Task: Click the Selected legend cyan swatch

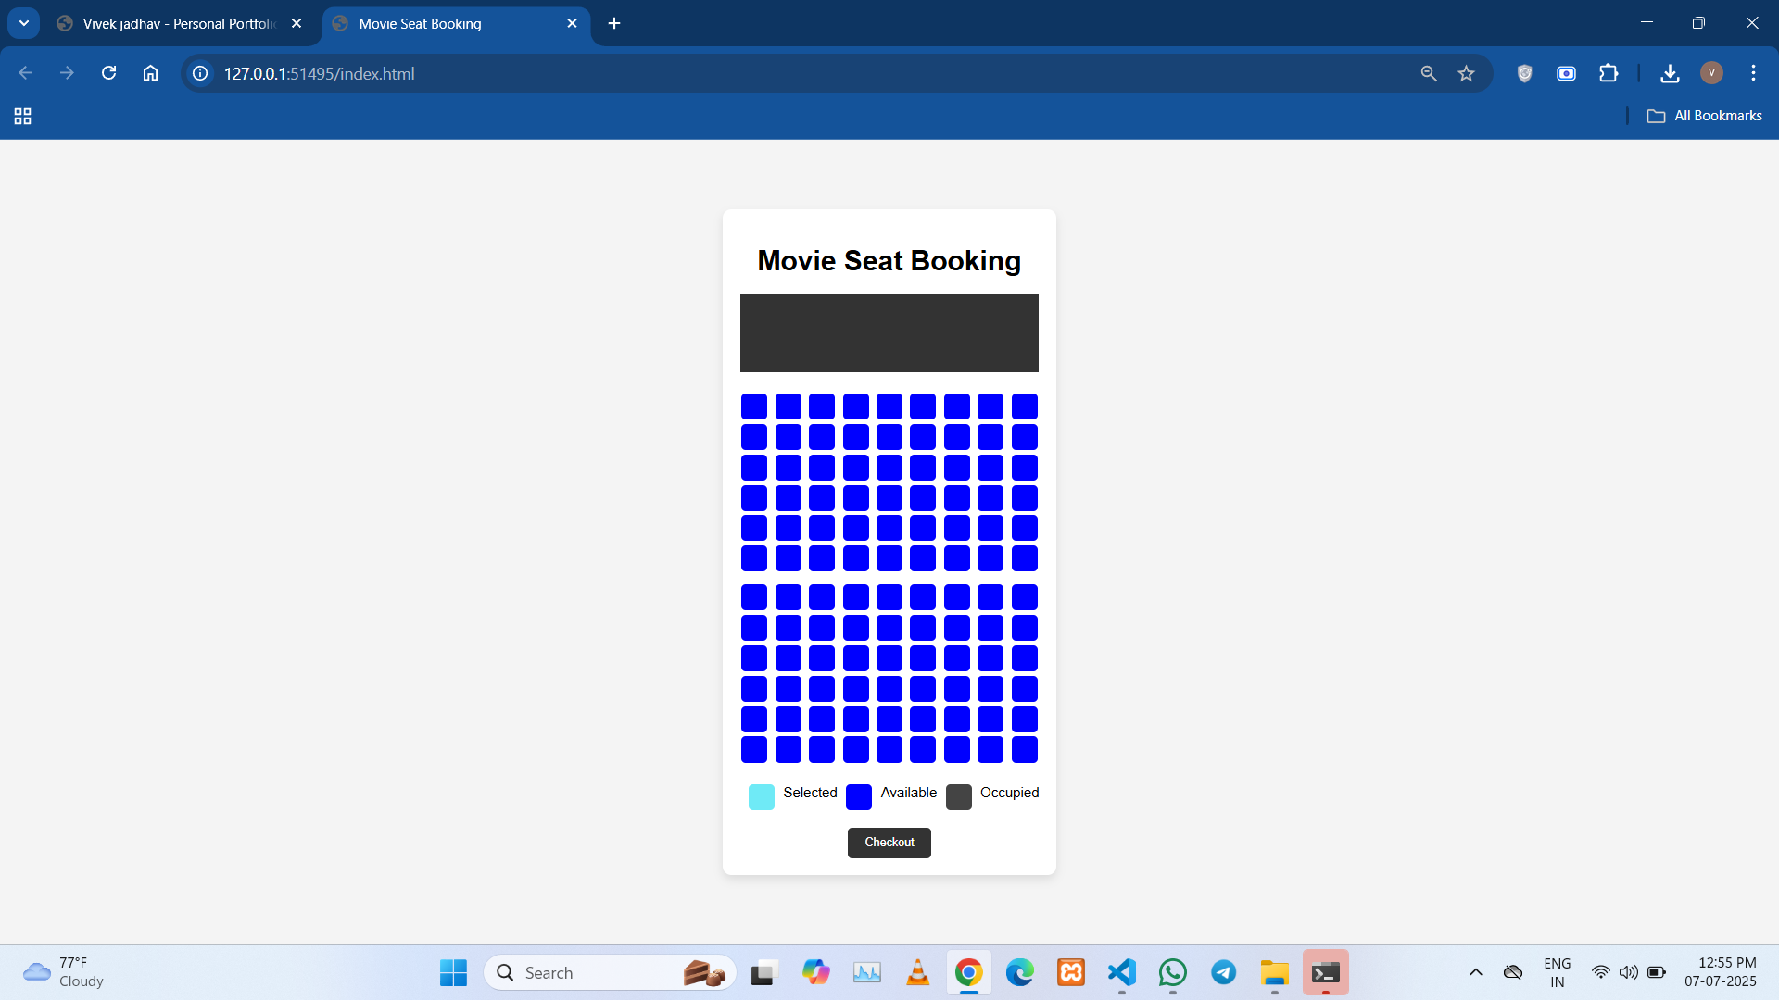Action: tap(762, 797)
